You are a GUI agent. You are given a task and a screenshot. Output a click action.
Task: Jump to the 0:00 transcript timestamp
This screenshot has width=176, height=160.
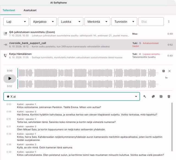(x=9, y=104)
